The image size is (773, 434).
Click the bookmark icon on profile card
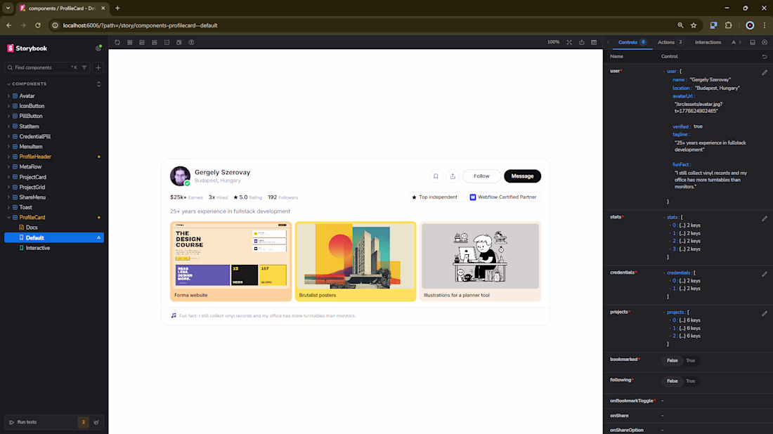coord(436,176)
